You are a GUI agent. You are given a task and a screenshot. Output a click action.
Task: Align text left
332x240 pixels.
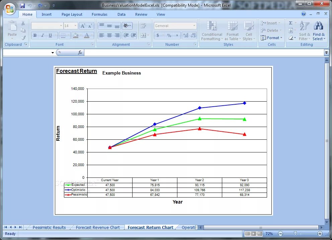[102, 35]
